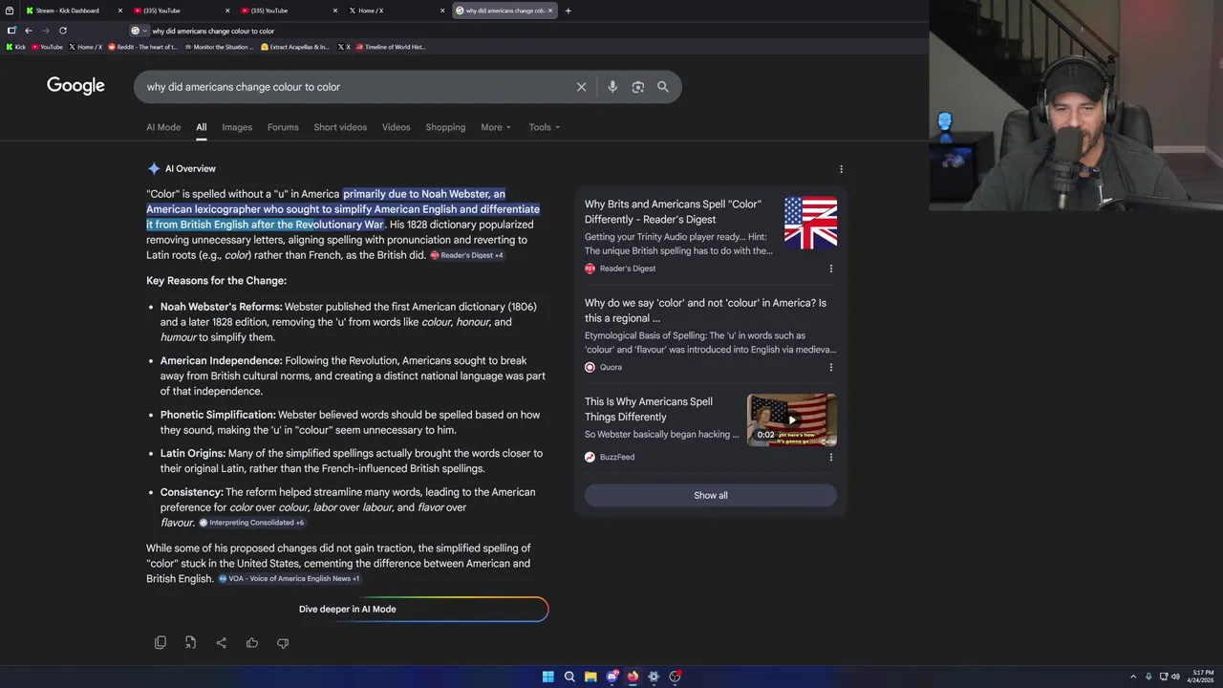Screen dimensions: 1223x688
Task: Open OBS Studio from taskbar
Action: click(x=675, y=677)
